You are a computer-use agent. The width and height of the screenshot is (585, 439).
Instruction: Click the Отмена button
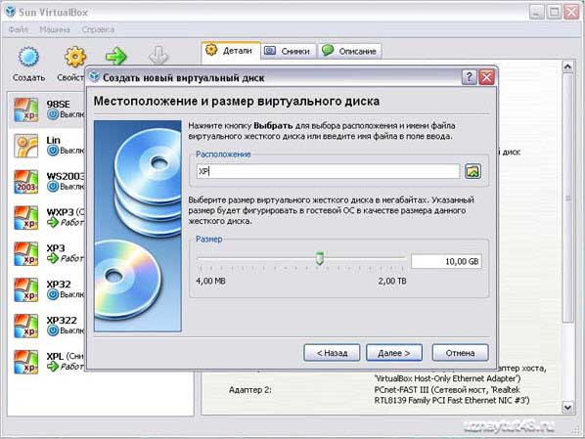click(461, 352)
